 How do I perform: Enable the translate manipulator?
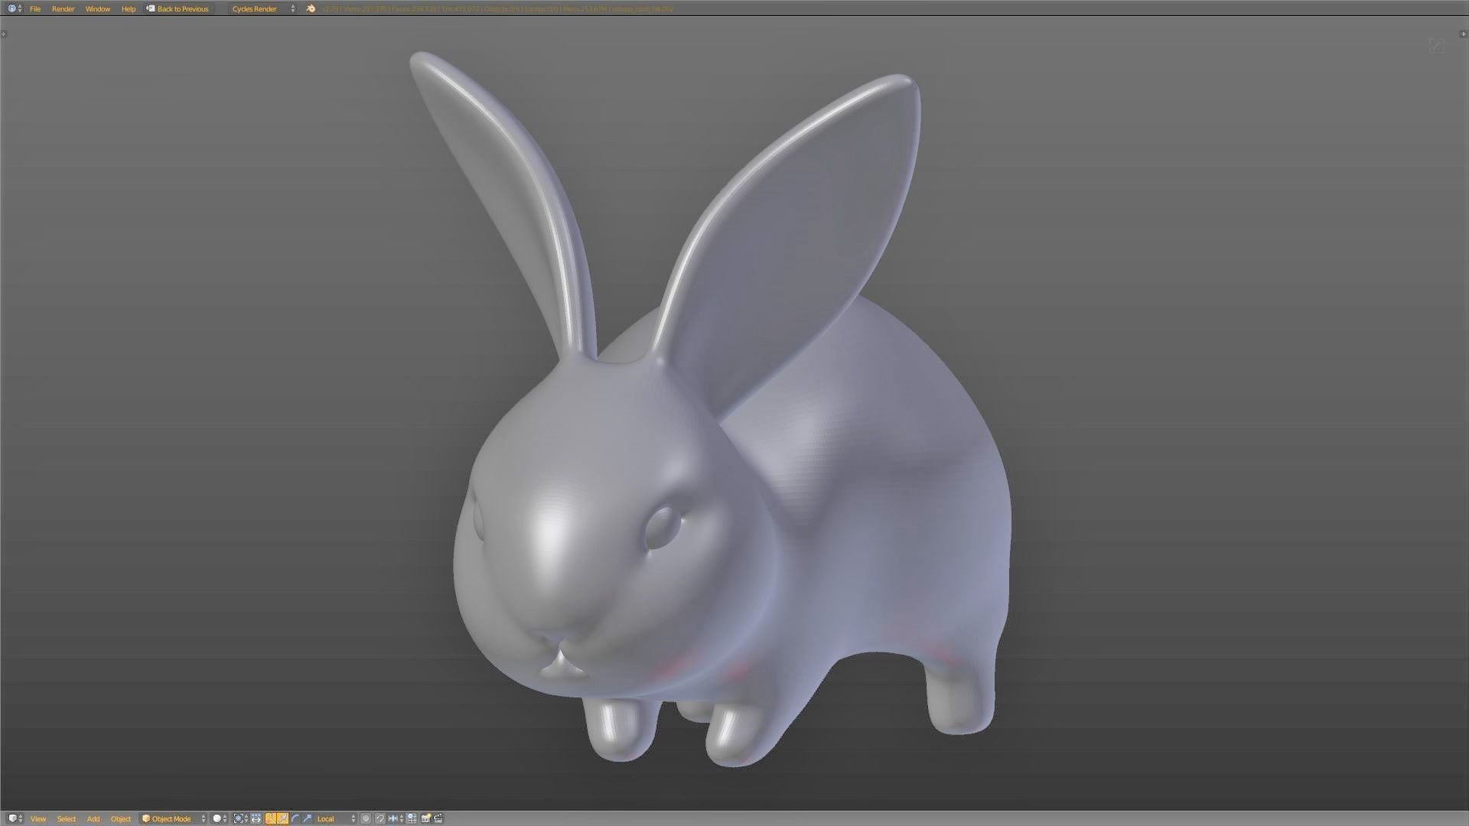click(x=282, y=818)
